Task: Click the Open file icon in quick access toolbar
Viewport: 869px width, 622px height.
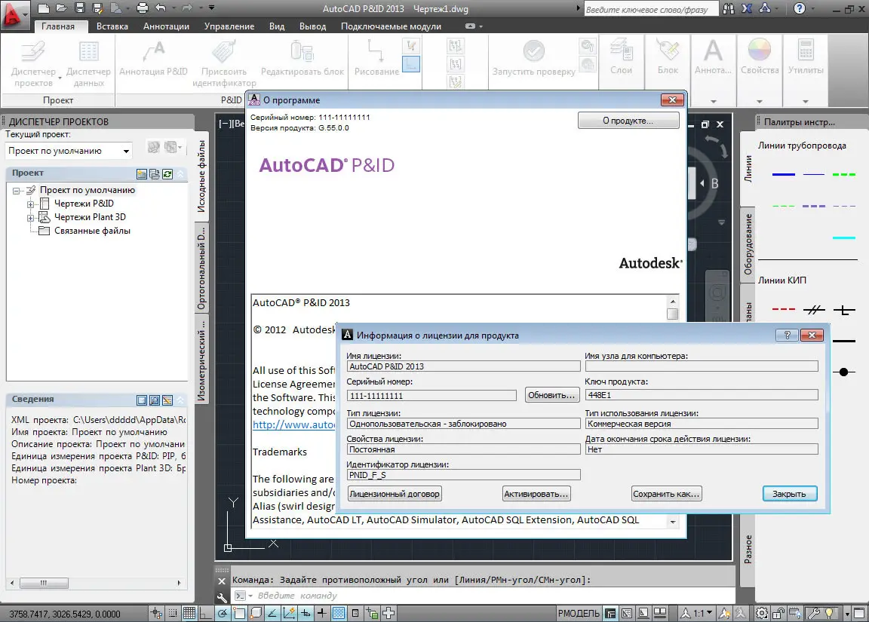Action: pos(62,8)
